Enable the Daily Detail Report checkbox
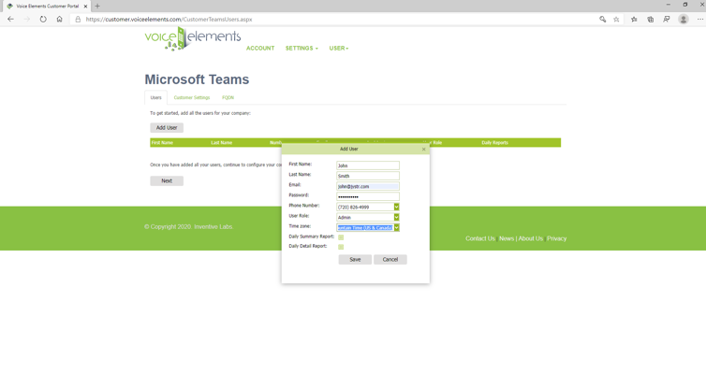 tap(341, 247)
